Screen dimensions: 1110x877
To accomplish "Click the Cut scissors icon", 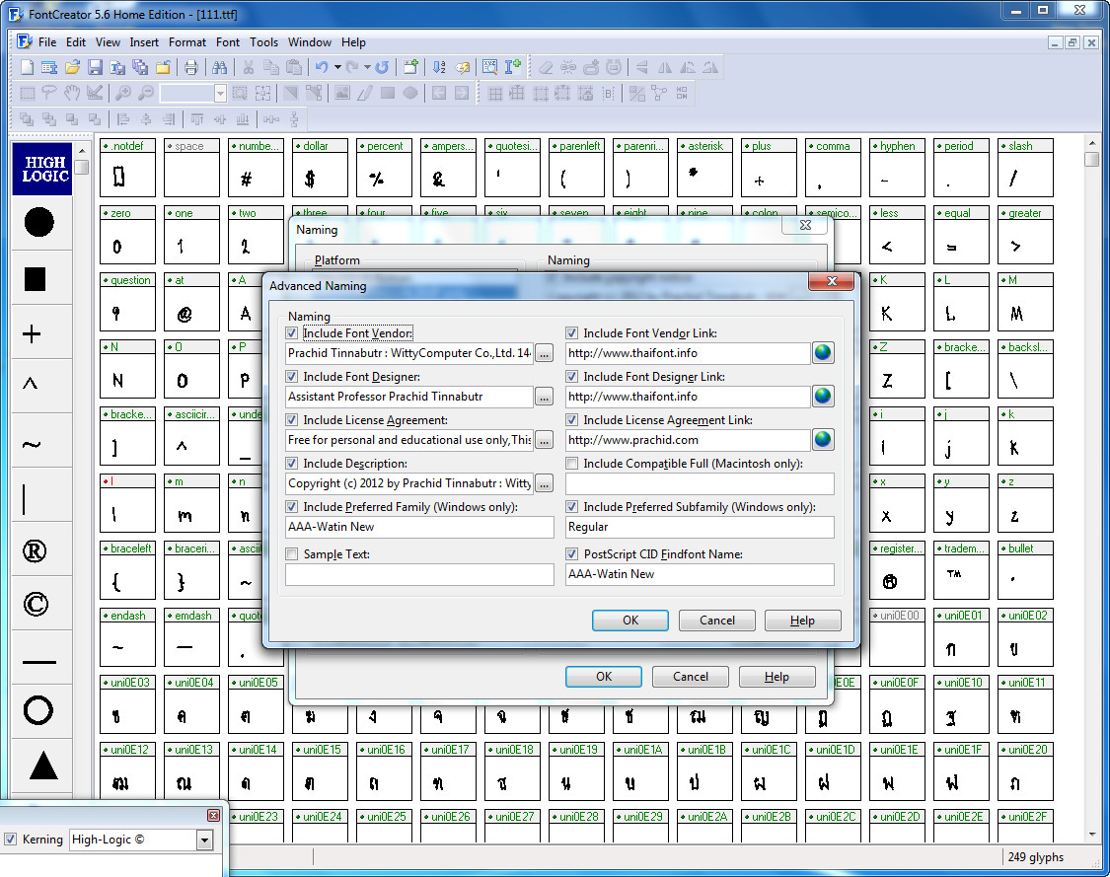I will [x=248, y=67].
